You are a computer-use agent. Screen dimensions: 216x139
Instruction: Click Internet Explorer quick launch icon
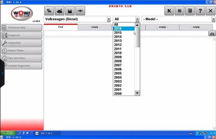pos(20,133)
